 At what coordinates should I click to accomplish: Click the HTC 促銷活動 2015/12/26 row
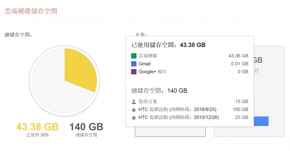[x=190, y=117]
